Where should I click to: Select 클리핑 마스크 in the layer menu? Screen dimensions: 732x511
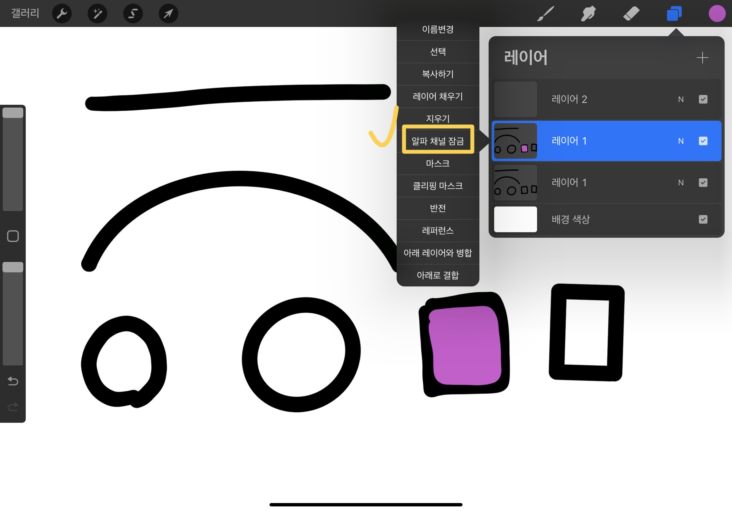438,186
